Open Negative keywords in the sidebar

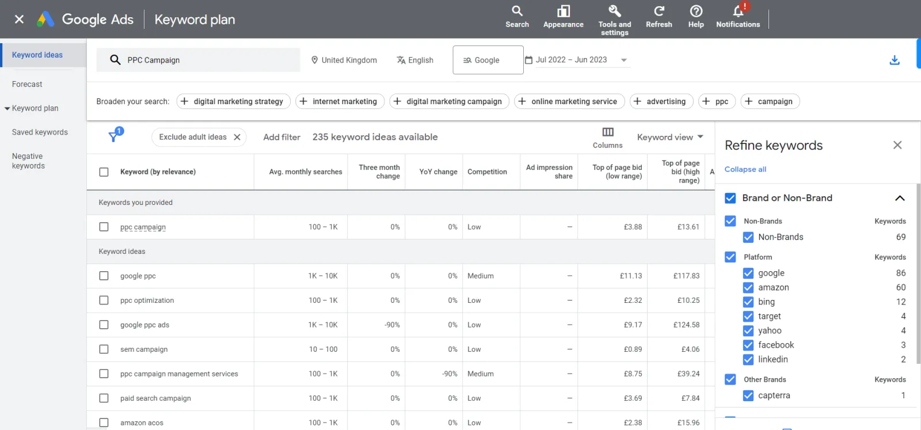(x=28, y=161)
